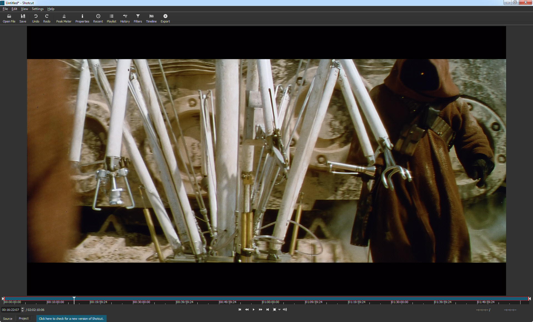Show the Playlist panel
533x322 pixels.
(111, 18)
